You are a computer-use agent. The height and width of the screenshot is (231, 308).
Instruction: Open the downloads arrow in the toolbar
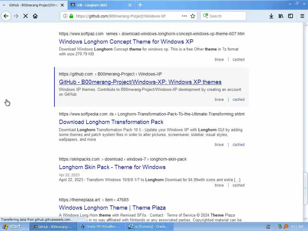(x=271, y=16)
